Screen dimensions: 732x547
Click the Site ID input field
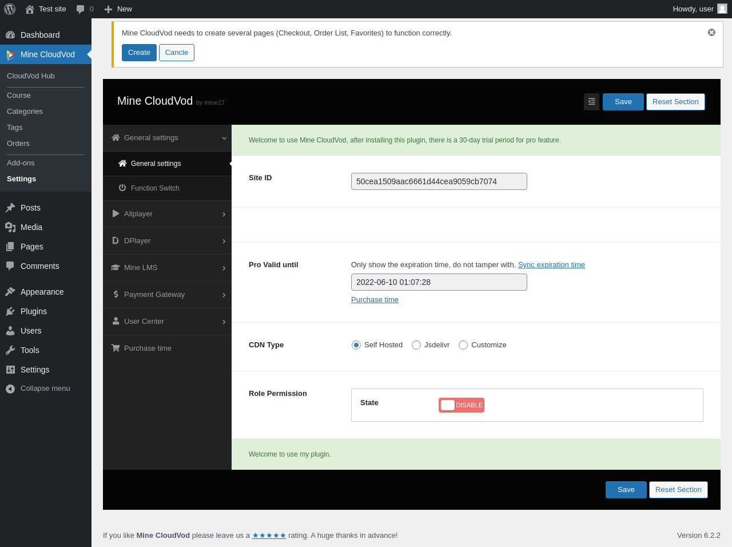(x=439, y=181)
